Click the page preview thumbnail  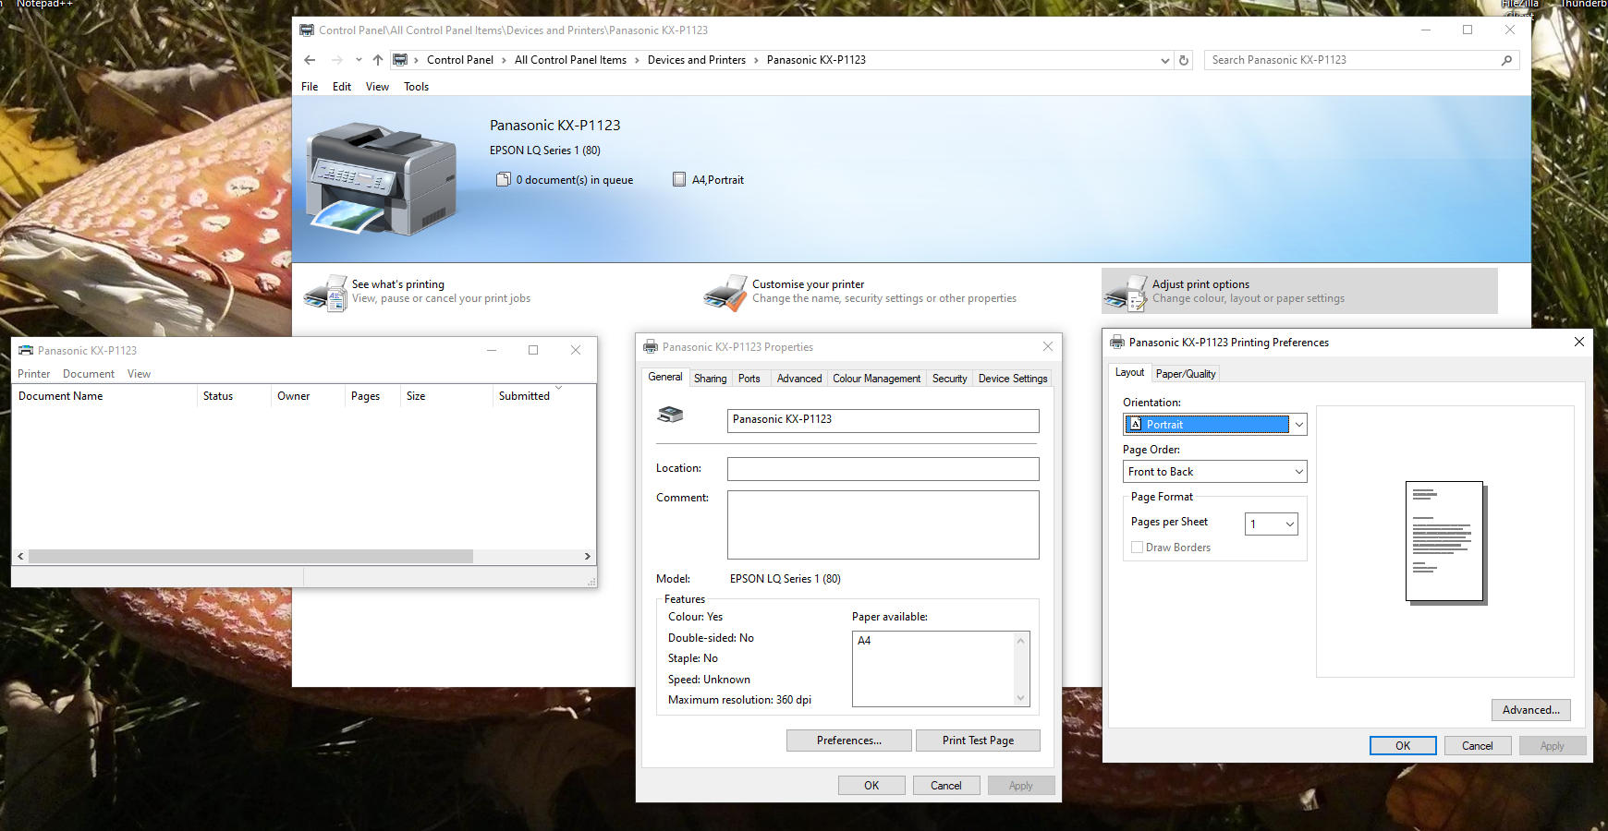(x=1444, y=542)
